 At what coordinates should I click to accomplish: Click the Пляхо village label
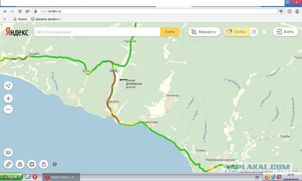click(x=201, y=150)
